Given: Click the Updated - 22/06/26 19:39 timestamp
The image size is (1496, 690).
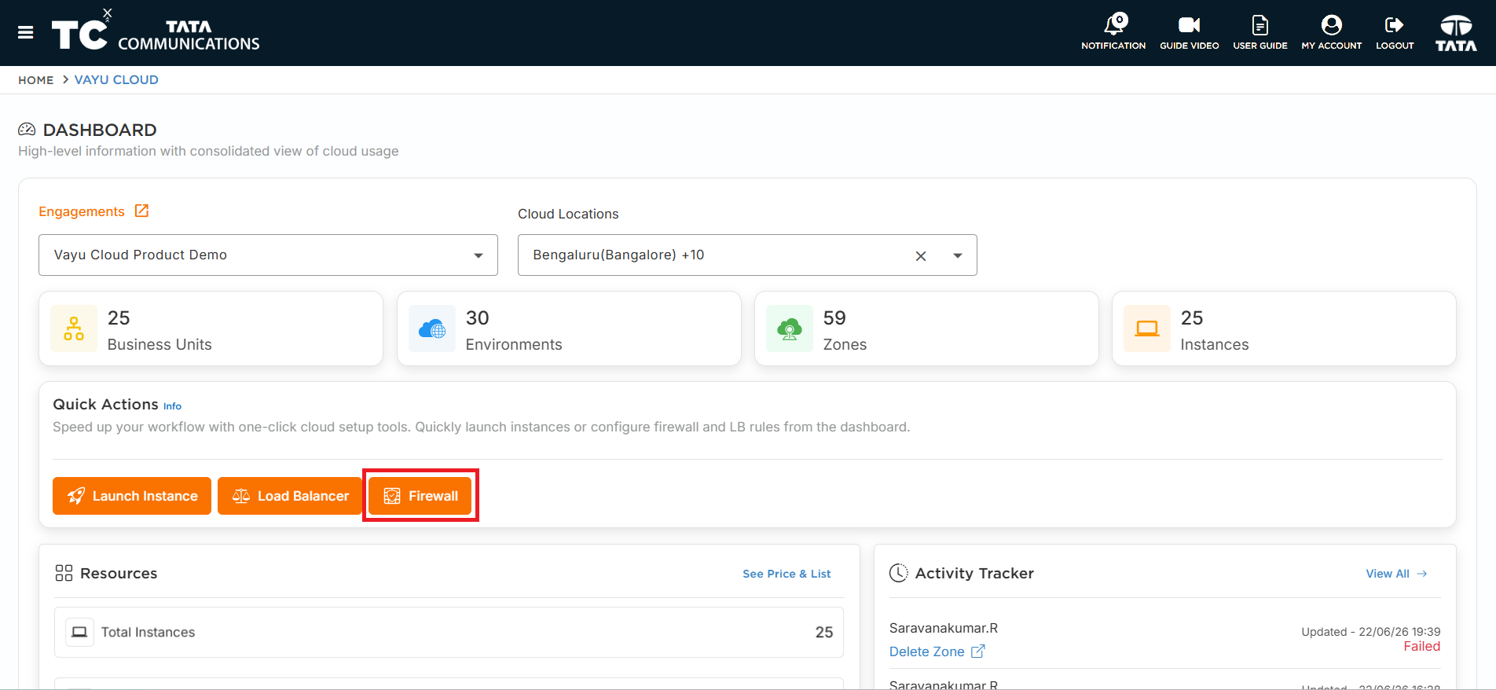Looking at the screenshot, I should pos(1371,632).
